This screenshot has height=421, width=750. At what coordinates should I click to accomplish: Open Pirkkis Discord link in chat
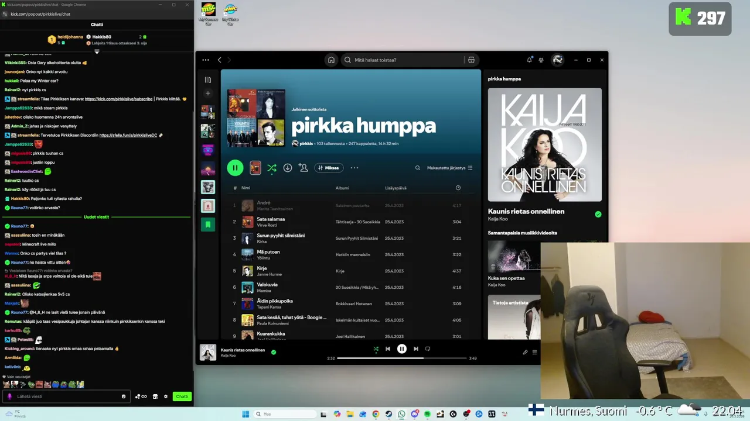(x=128, y=135)
